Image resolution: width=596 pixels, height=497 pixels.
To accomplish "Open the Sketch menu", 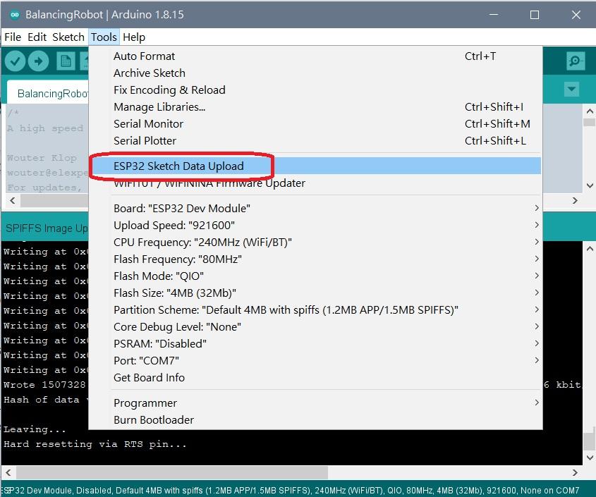I will point(68,37).
